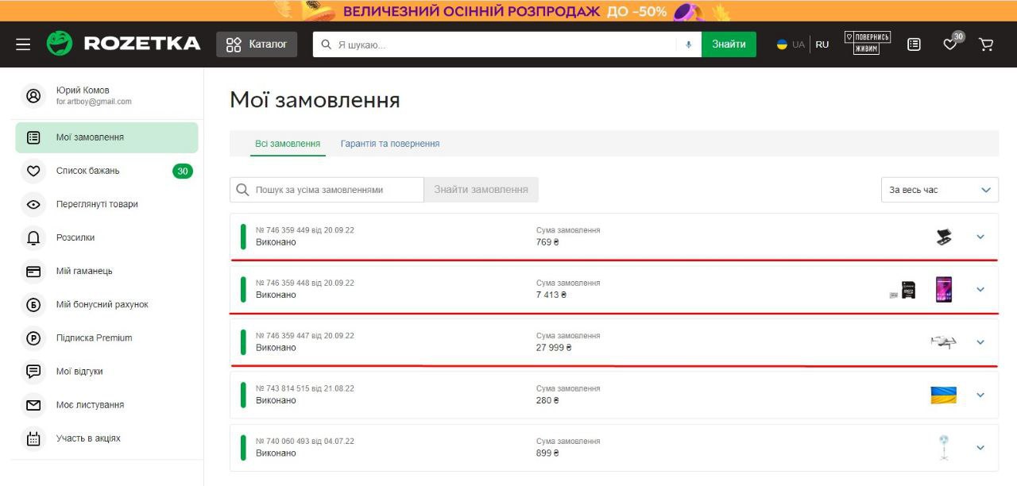Switch to Гарантія та повернення tab
Image resolution: width=1017 pixels, height=486 pixels.
coord(389,144)
